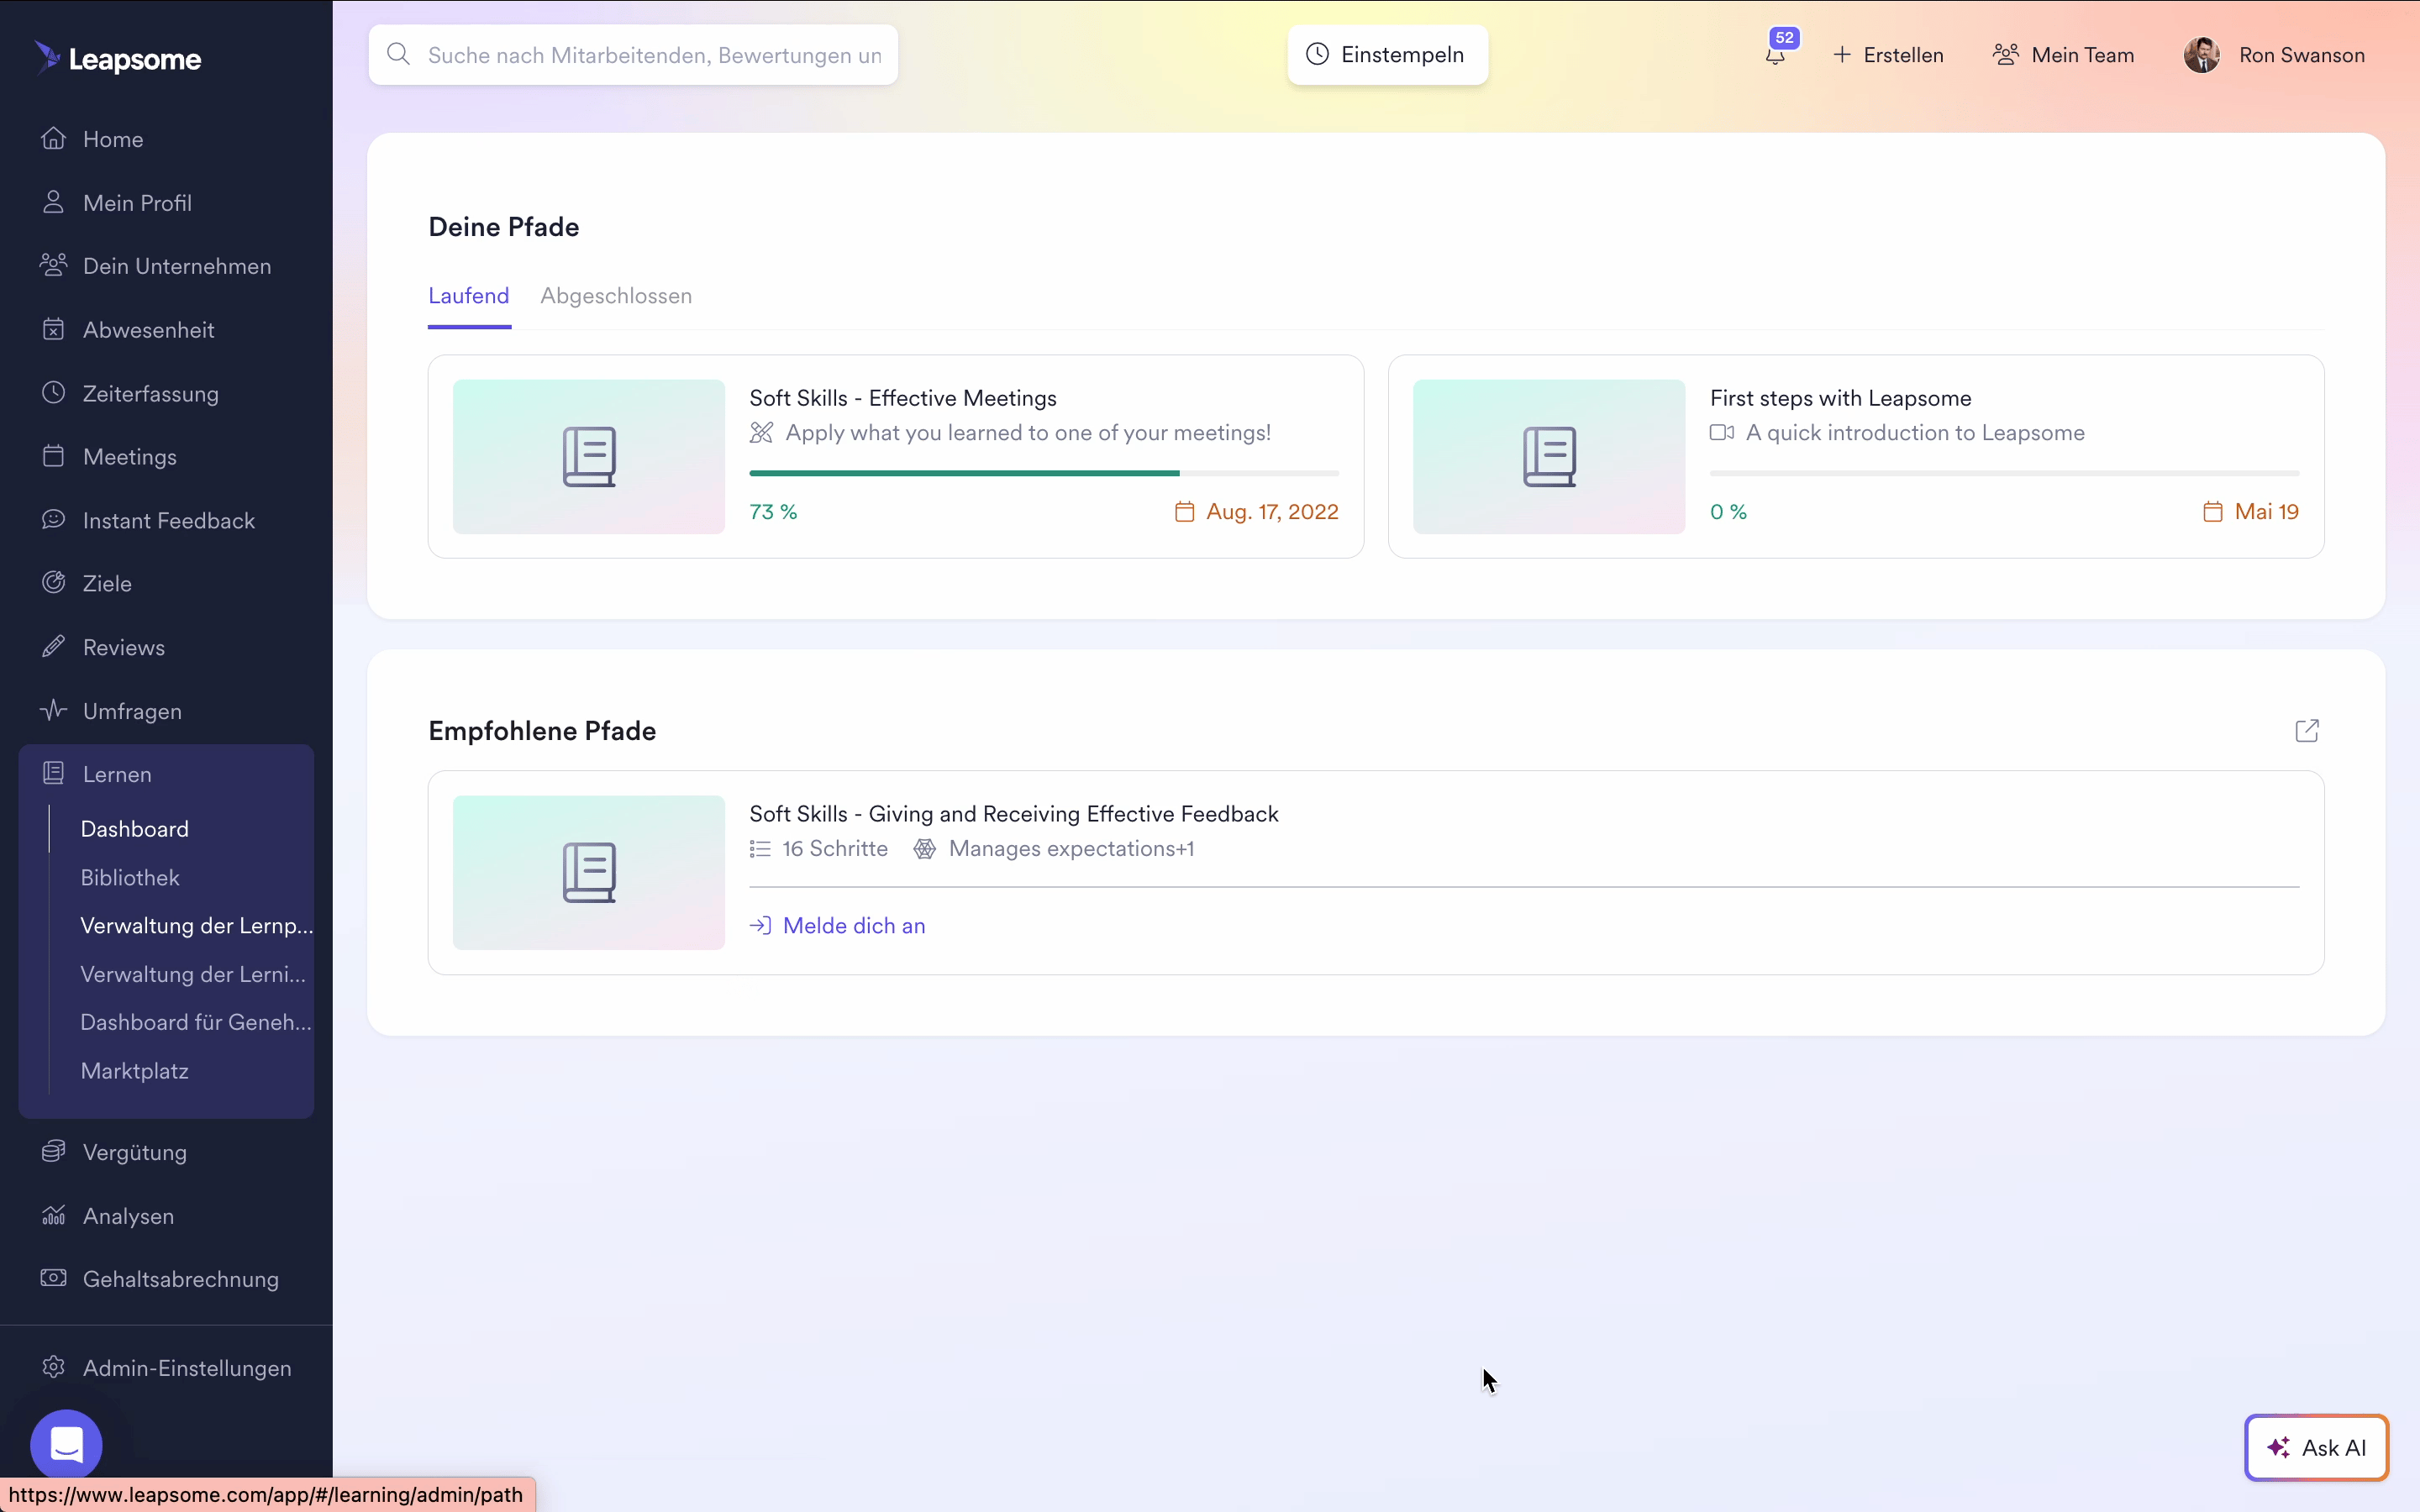2420x1512 pixels.
Task: Click the Leapsome logo
Action: [117, 58]
